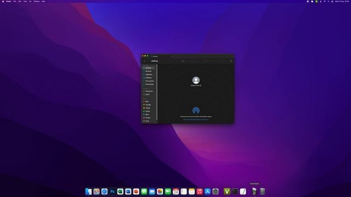Click the AirDrop radar icon

click(x=196, y=111)
